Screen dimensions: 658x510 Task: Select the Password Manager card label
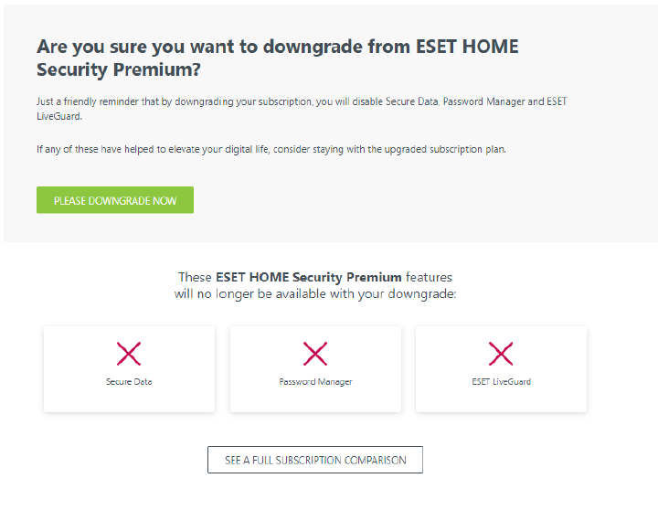315,382
